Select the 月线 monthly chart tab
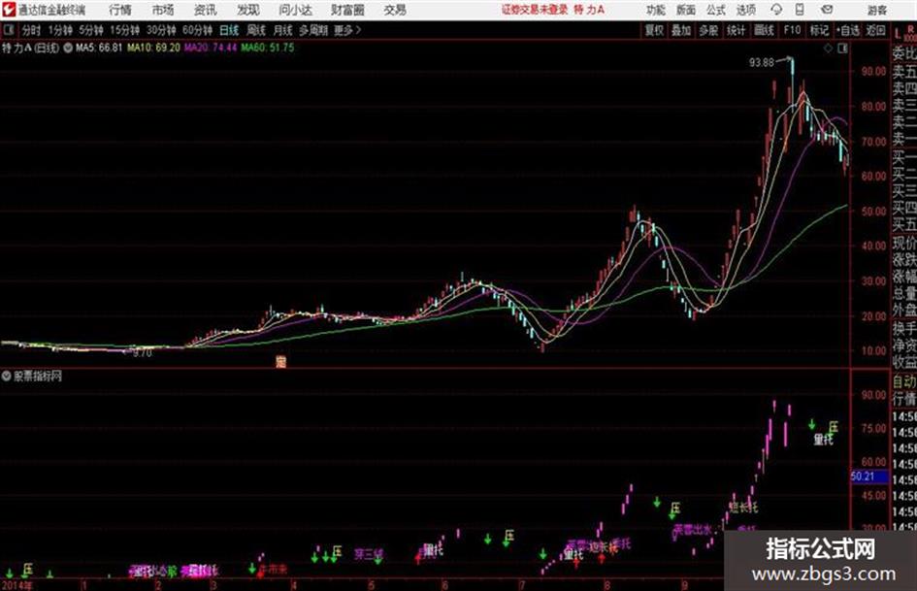 point(282,30)
